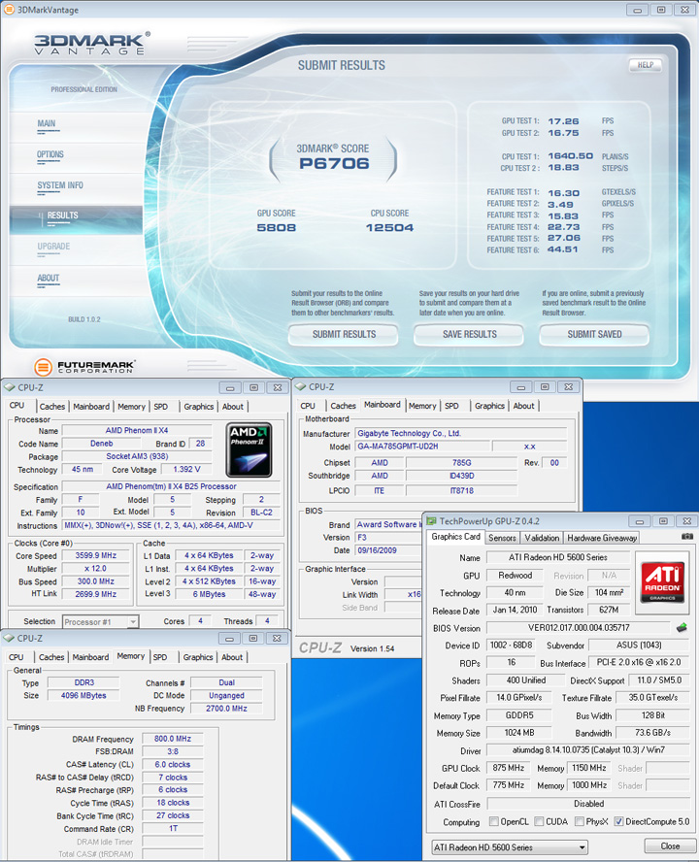
Task: Click the Bandwidth 73.6 GB/s field
Action: 652,732
